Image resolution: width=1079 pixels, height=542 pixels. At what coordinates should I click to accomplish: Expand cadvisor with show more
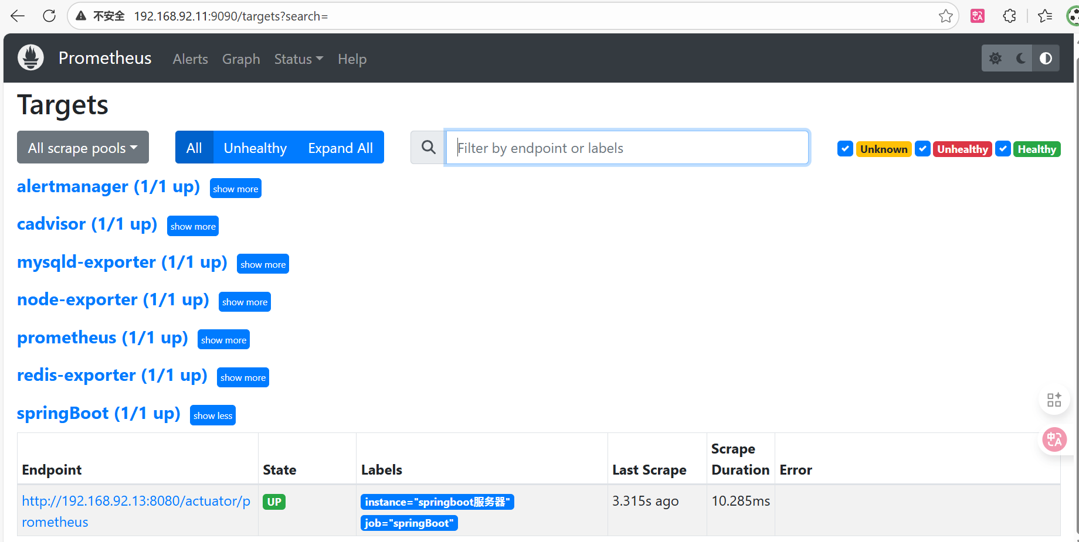(x=193, y=226)
